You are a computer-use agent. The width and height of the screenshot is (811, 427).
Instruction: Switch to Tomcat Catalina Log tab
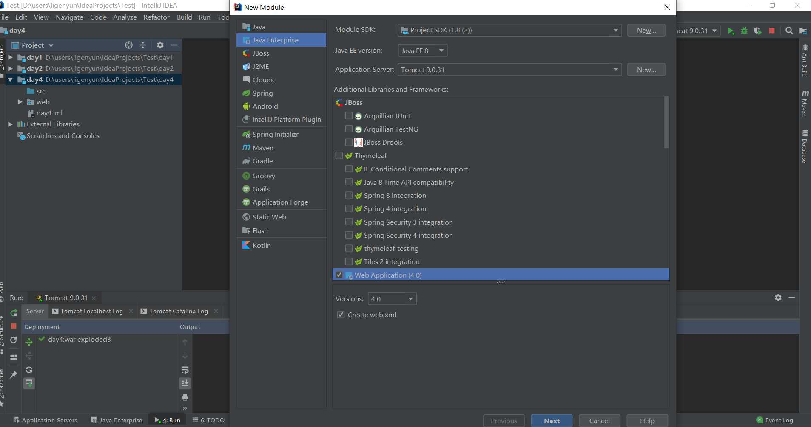179,311
